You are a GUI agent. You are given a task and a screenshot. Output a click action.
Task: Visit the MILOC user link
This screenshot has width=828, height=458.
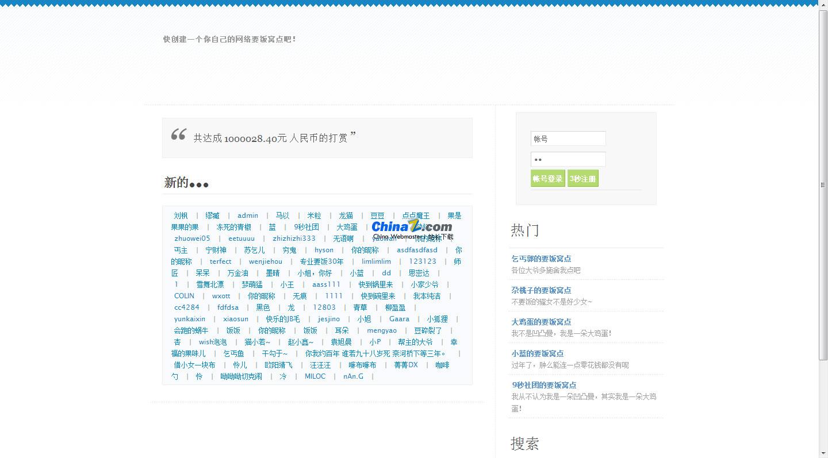315,376
